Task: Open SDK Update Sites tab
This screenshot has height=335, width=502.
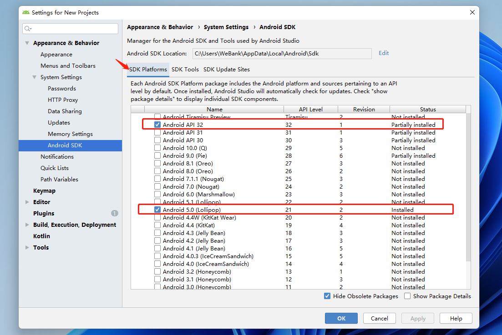Action: [226, 70]
